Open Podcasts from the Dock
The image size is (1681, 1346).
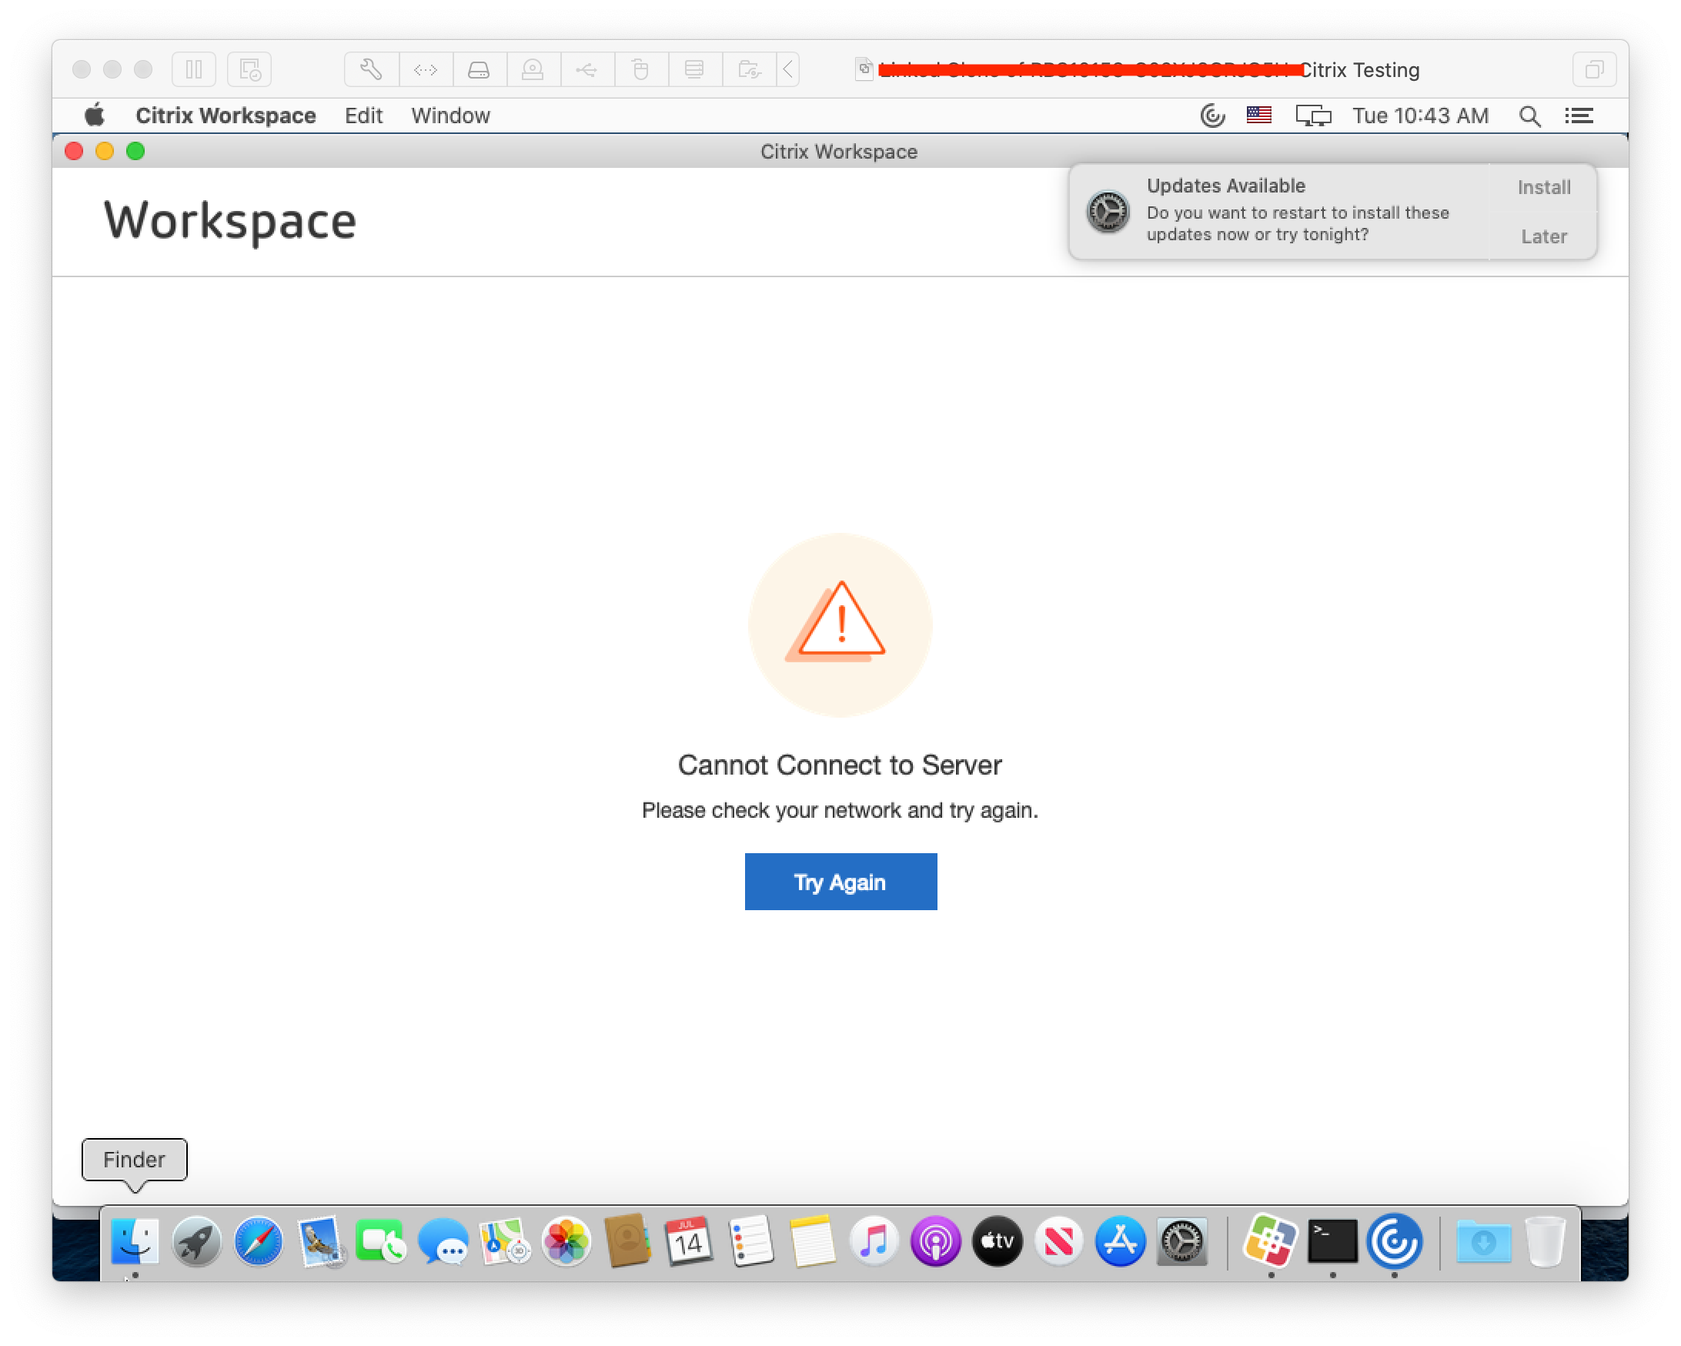(936, 1240)
